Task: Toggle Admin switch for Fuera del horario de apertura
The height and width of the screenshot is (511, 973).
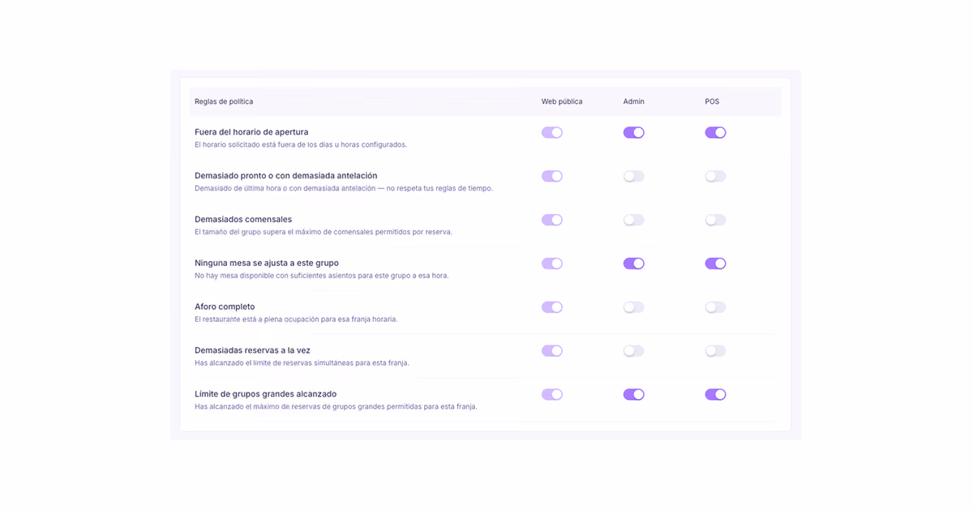Action: point(633,132)
